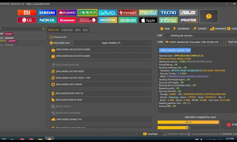Select the Nokia brand logo
The height and width of the screenshot is (142, 237).
tap(47, 20)
